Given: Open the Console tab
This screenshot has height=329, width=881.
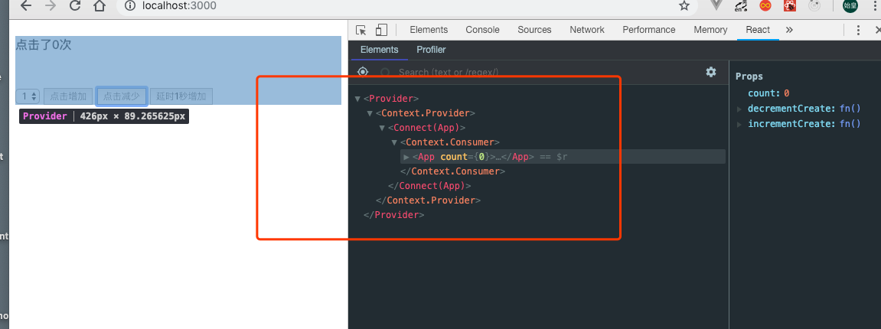Looking at the screenshot, I should (483, 30).
